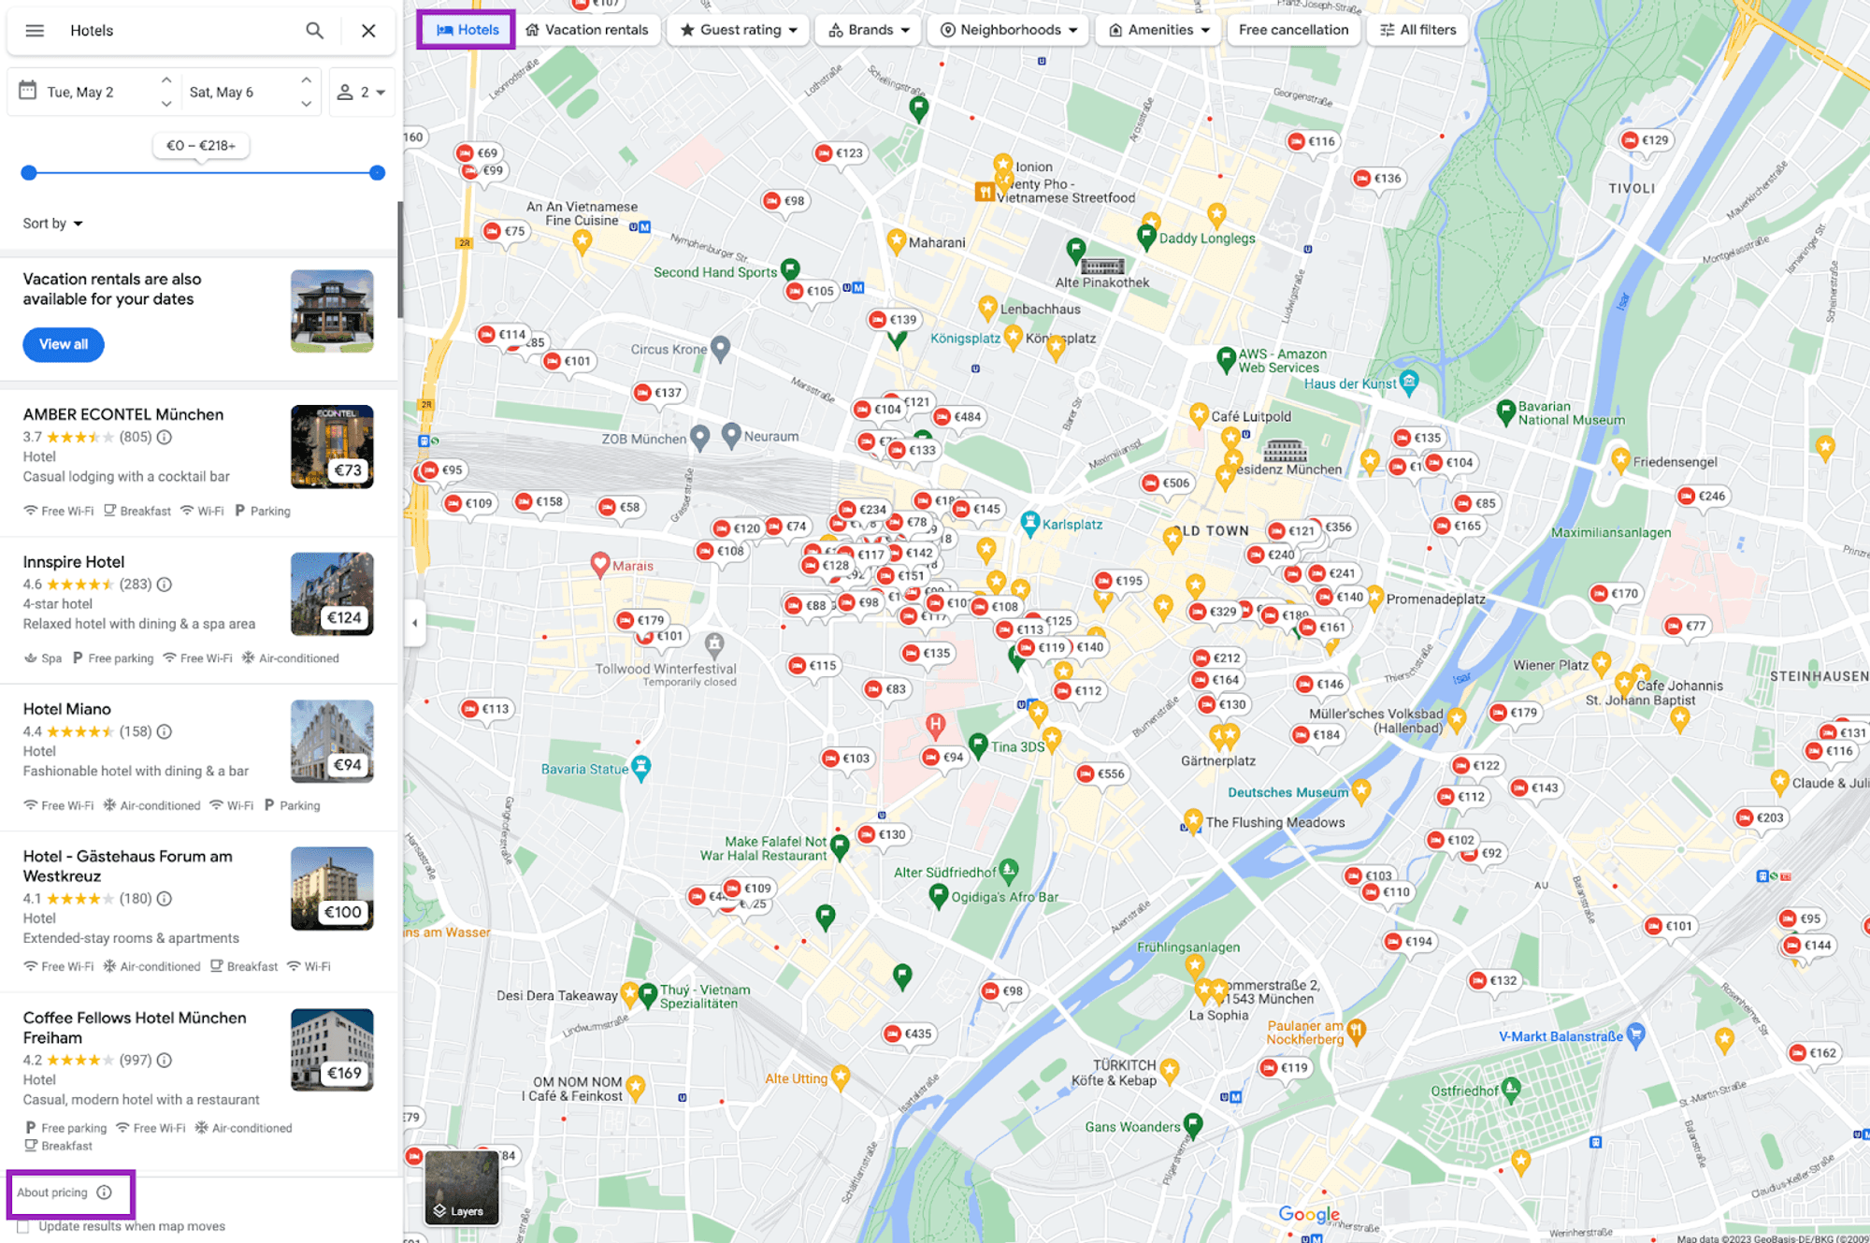Viewport: 1870px width, 1243px height.
Task: Toggle the Vacation rentals filter chip
Action: coord(586,30)
